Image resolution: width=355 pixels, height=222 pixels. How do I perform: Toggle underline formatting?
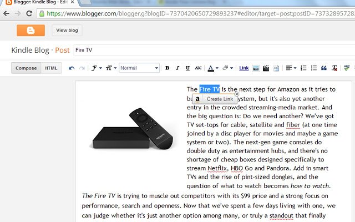pos(187,68)
